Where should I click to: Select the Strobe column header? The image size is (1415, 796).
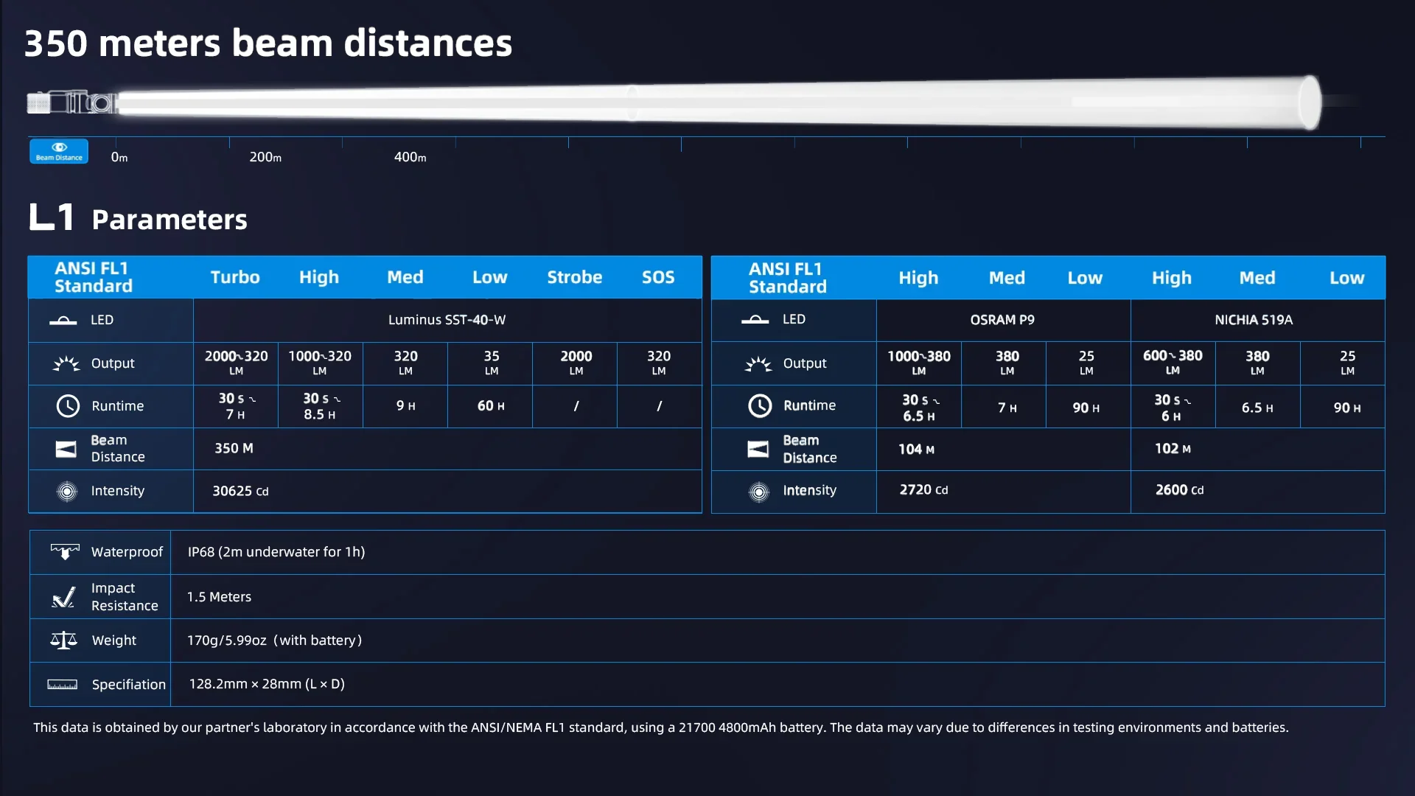click(574, 277)
